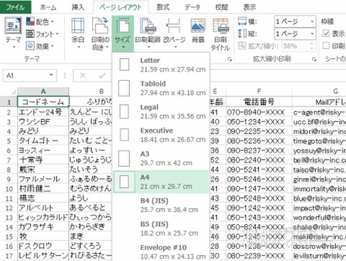Select cell ウシシBF
This screenshot has height=261, width=346.
coord(43,122)
